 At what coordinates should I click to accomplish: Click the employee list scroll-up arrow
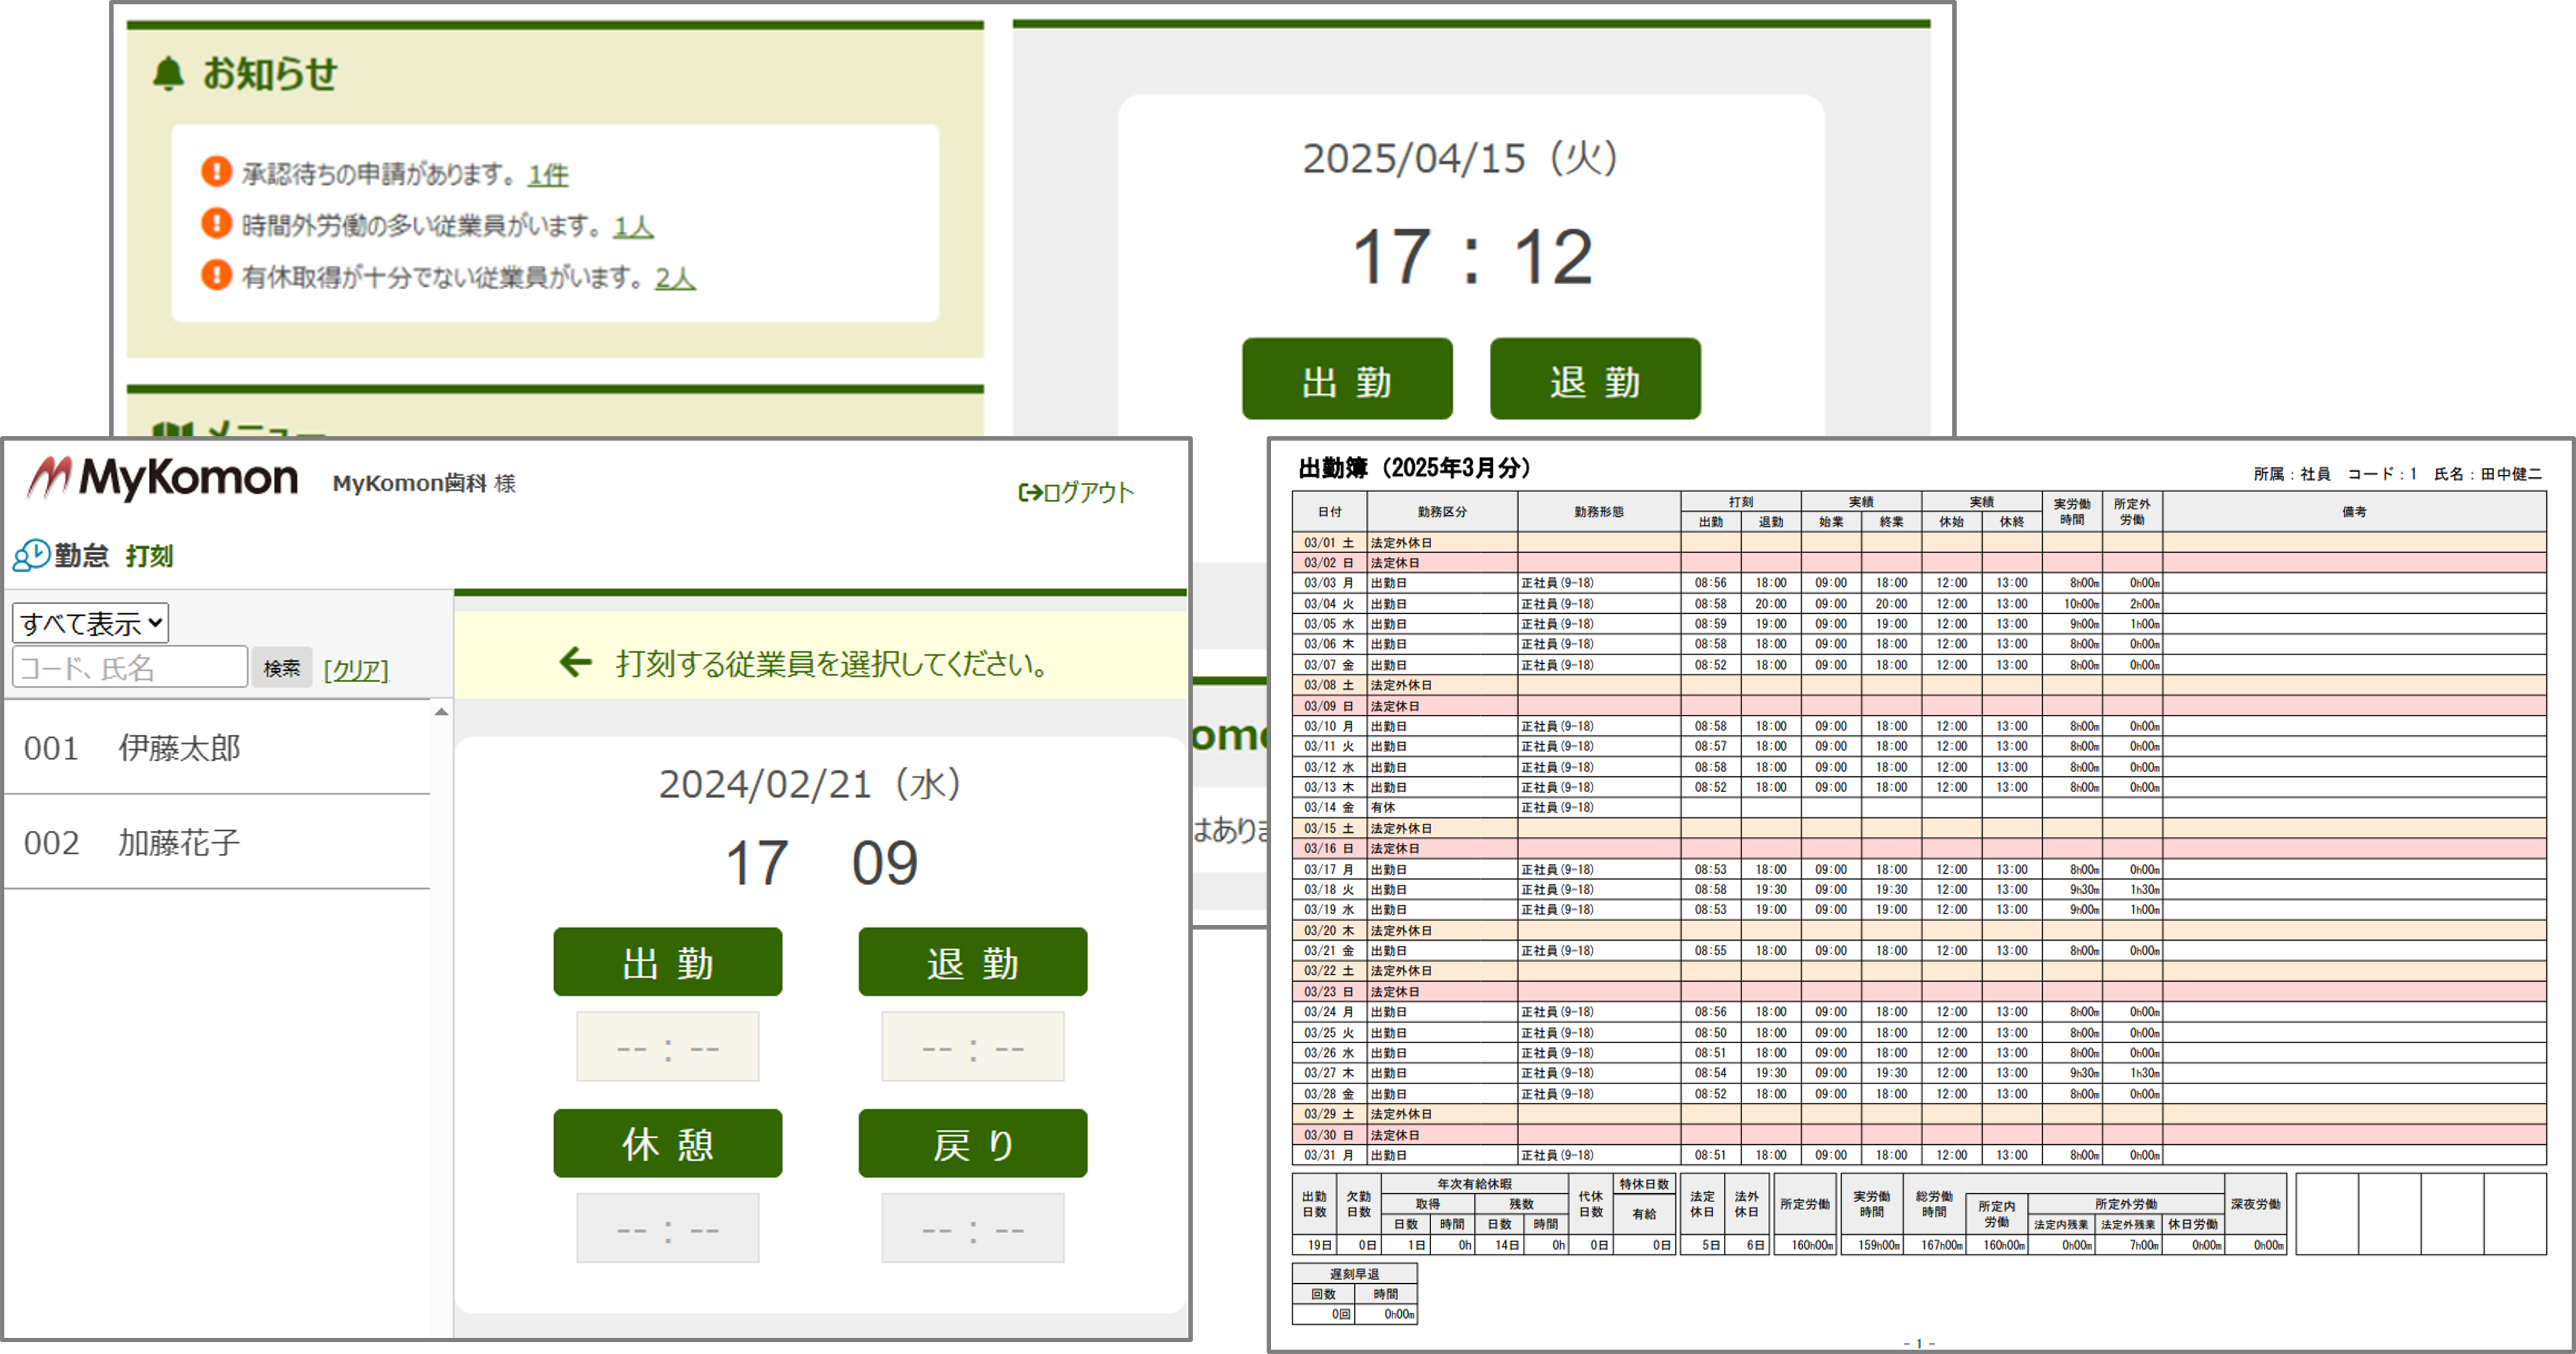(441, 712)
